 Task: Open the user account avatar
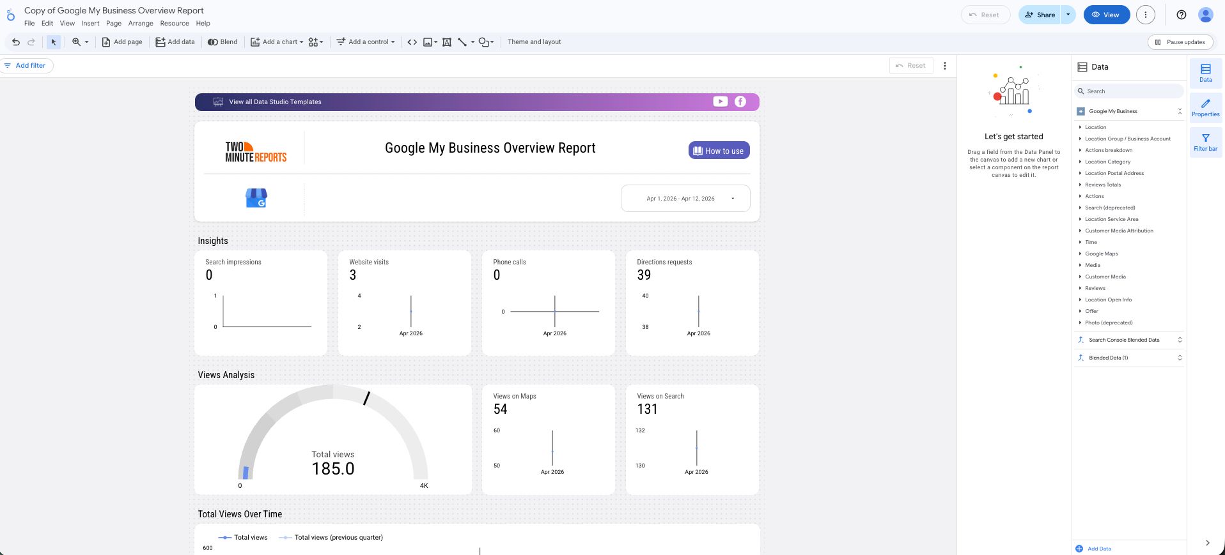(x=1206, y=15)
